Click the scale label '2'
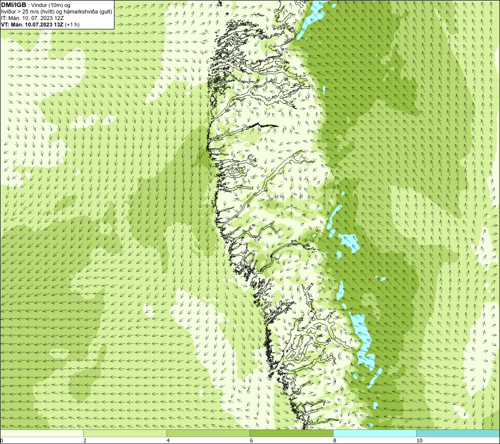Screen dimensions: 500x444 pos(85,440)
